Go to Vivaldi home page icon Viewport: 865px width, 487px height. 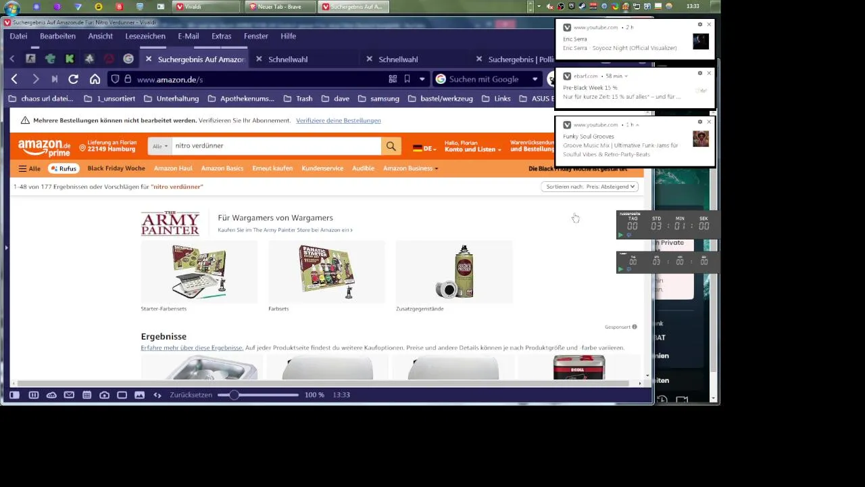[x=95, y=79]
